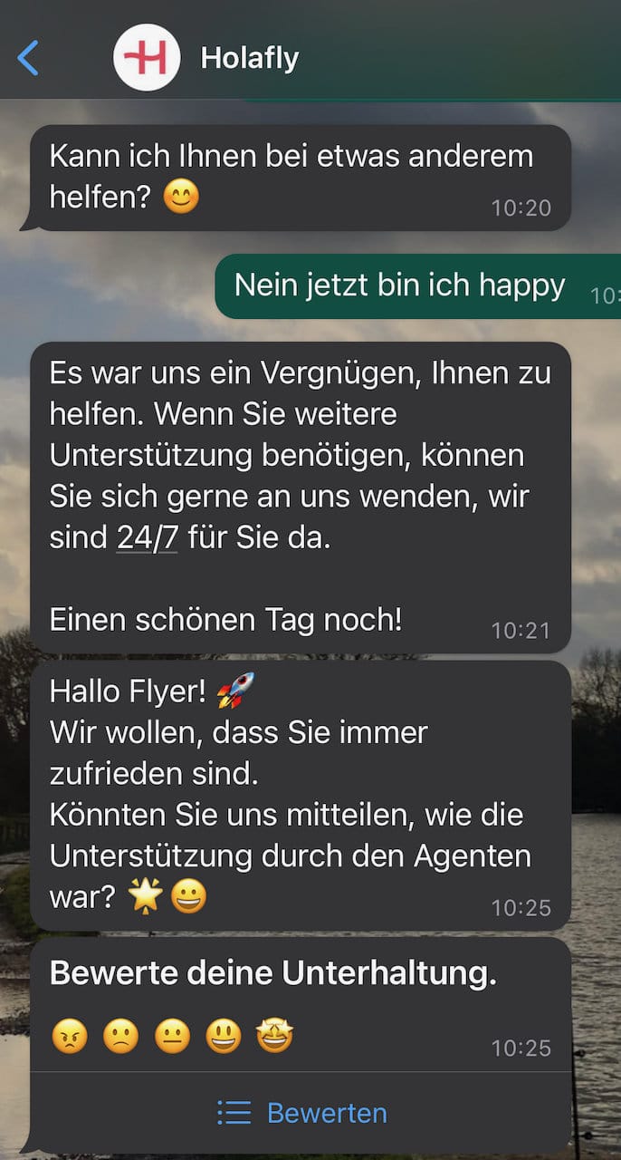Tap the 'Hallo Flyer!' message bubble
Screen dimensions: 621x1160
click(301, 795)
